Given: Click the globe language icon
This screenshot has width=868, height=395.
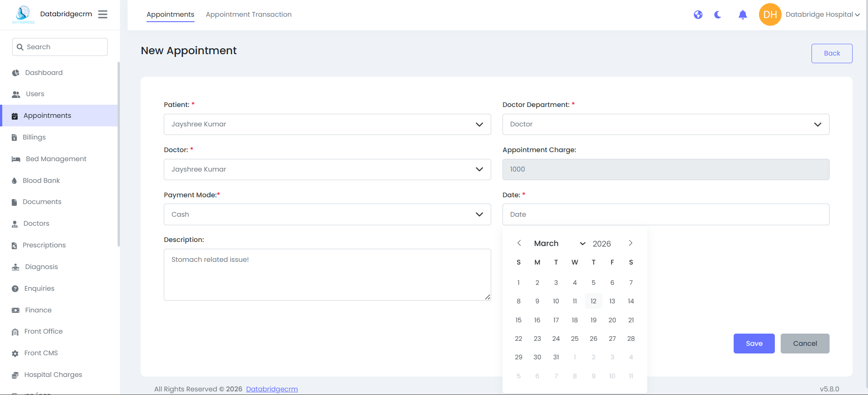Looking at the screenshot, I should [698, 14].
